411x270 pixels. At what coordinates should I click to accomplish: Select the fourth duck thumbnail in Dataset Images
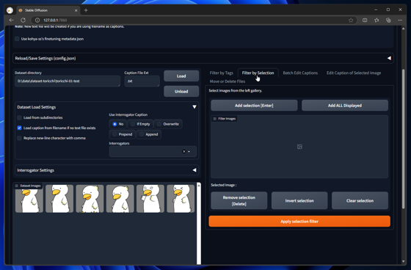click(120, 198)
